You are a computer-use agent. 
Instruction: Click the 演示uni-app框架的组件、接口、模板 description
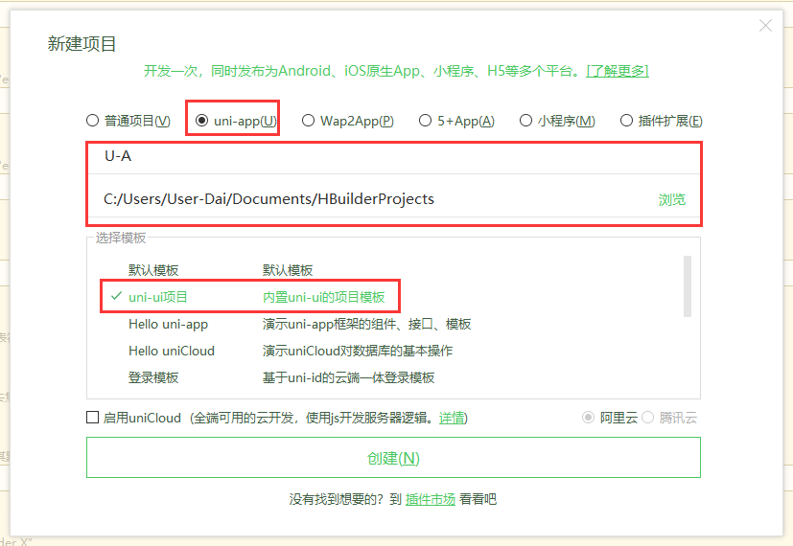coord(366,324)
